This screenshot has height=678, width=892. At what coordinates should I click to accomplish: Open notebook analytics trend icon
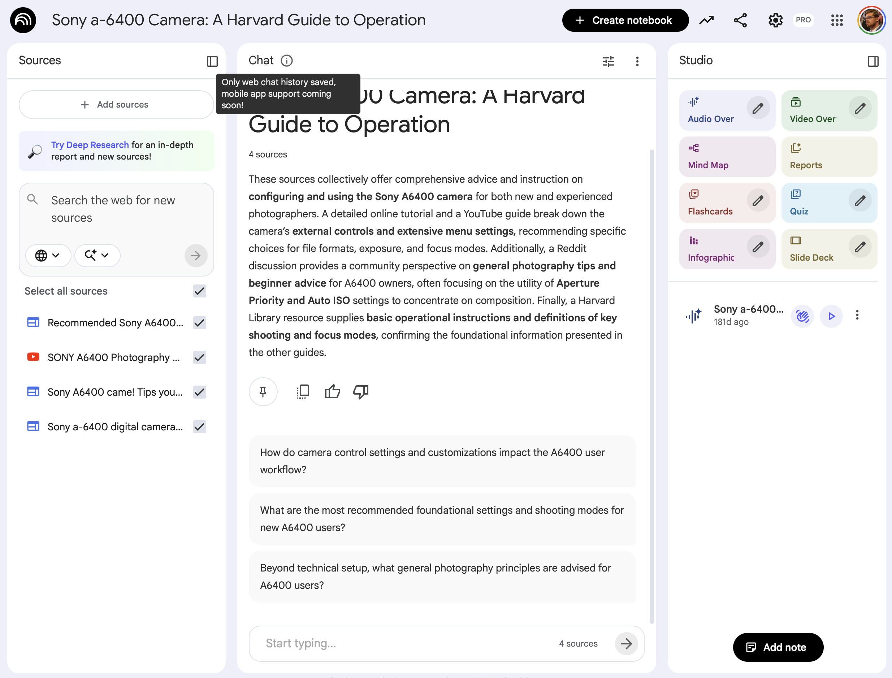coord(706,20)
